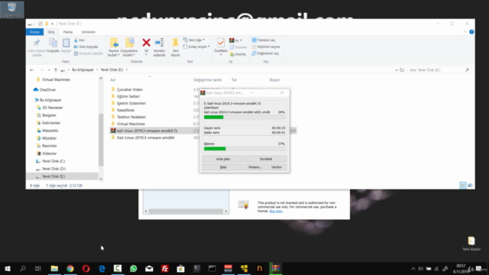Click the Kes (cut) scissors button
Image resolution: width=489 pixels, height=275 pixels.
pyautogui.click(x=79, y=40)
